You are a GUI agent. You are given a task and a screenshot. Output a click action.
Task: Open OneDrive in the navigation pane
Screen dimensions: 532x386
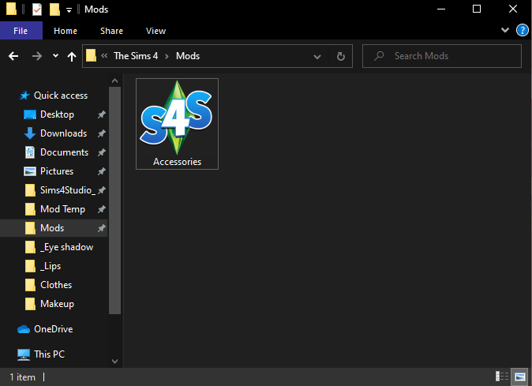[x=53, y=329]
